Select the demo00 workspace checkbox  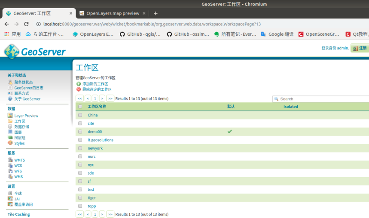pyautogui.click(x=80, y=132)
